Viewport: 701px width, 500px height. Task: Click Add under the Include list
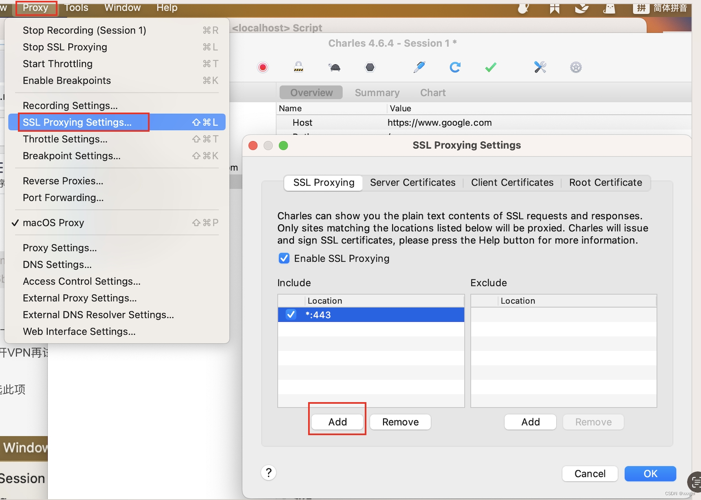pos(337,422)
